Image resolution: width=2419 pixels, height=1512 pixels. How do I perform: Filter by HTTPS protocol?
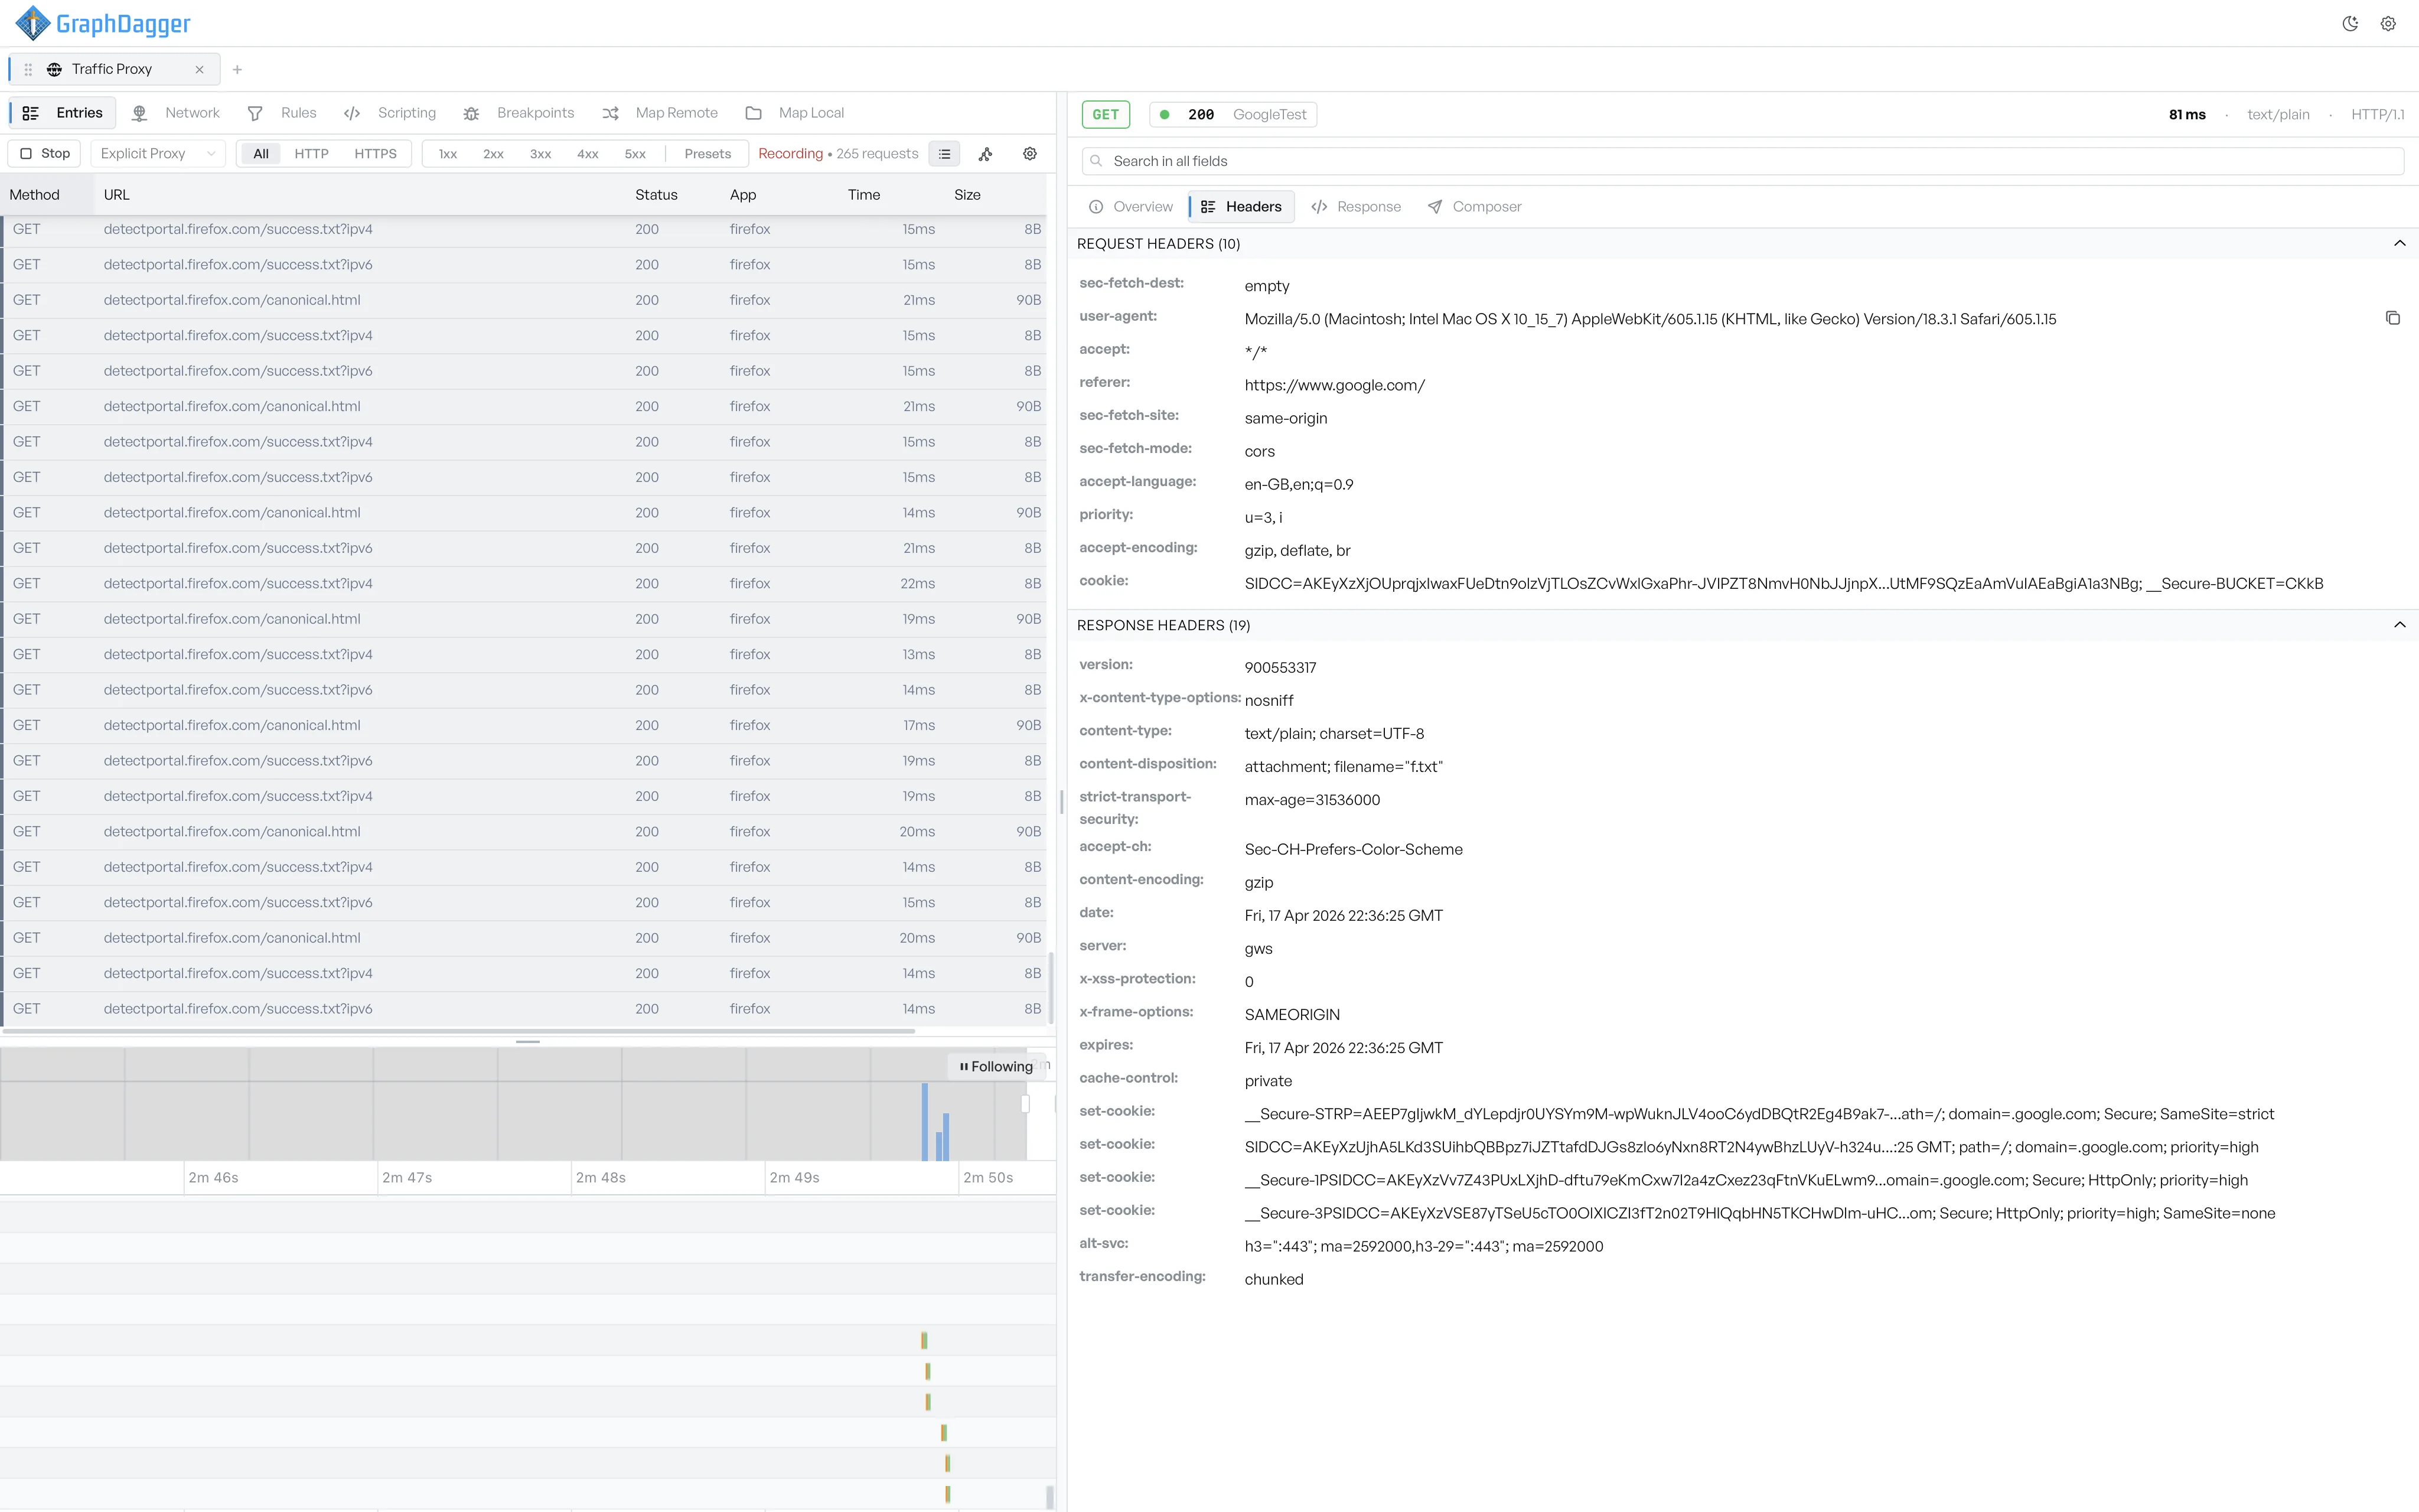tap(376, 154)
